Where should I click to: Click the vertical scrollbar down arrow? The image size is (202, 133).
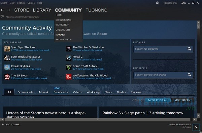[199, 116]
